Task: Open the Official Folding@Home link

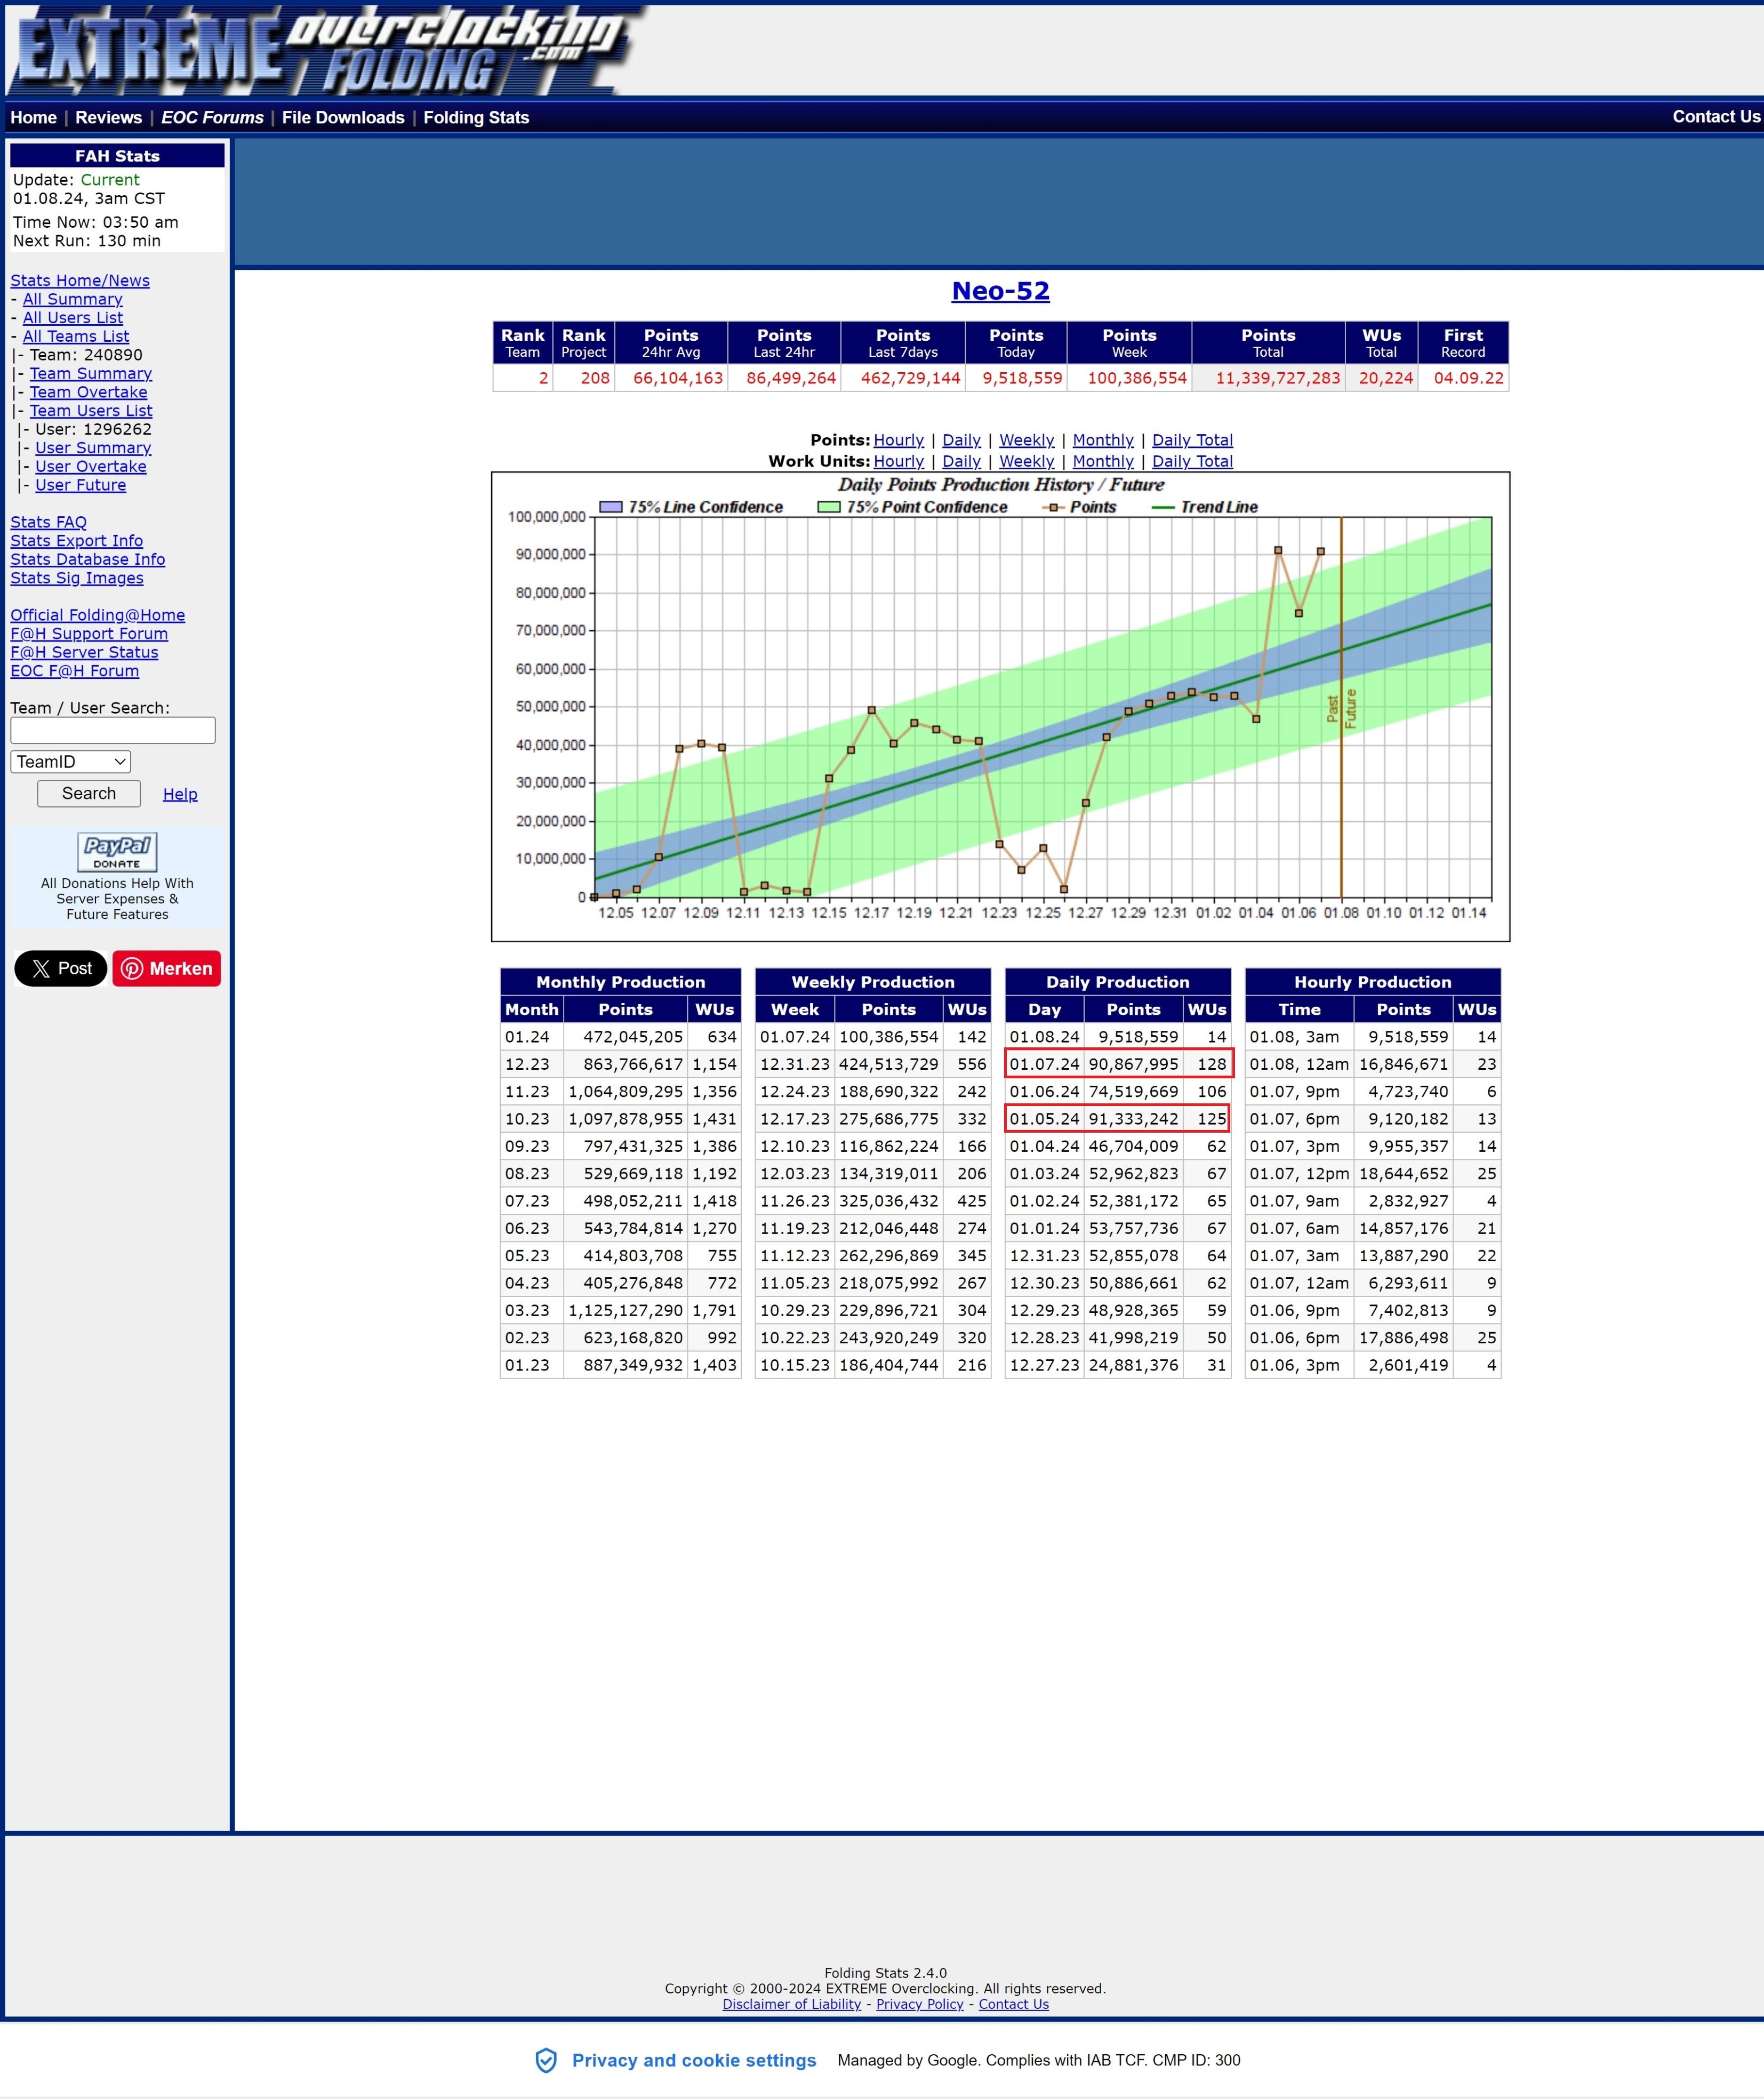Action: coord(98,615)
